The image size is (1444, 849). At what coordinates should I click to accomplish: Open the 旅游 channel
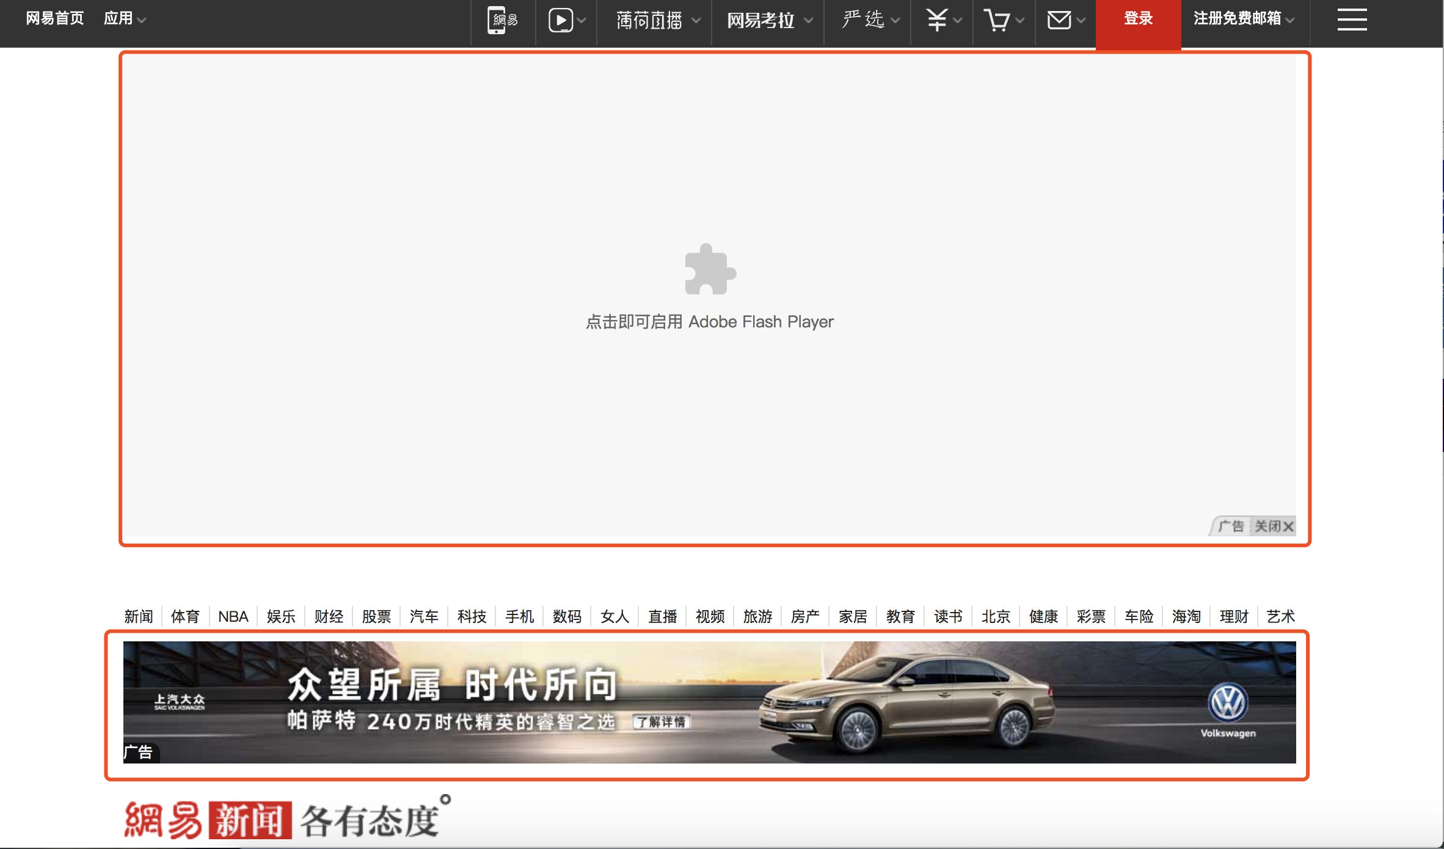pyautogui.click(x=757, y=616)
